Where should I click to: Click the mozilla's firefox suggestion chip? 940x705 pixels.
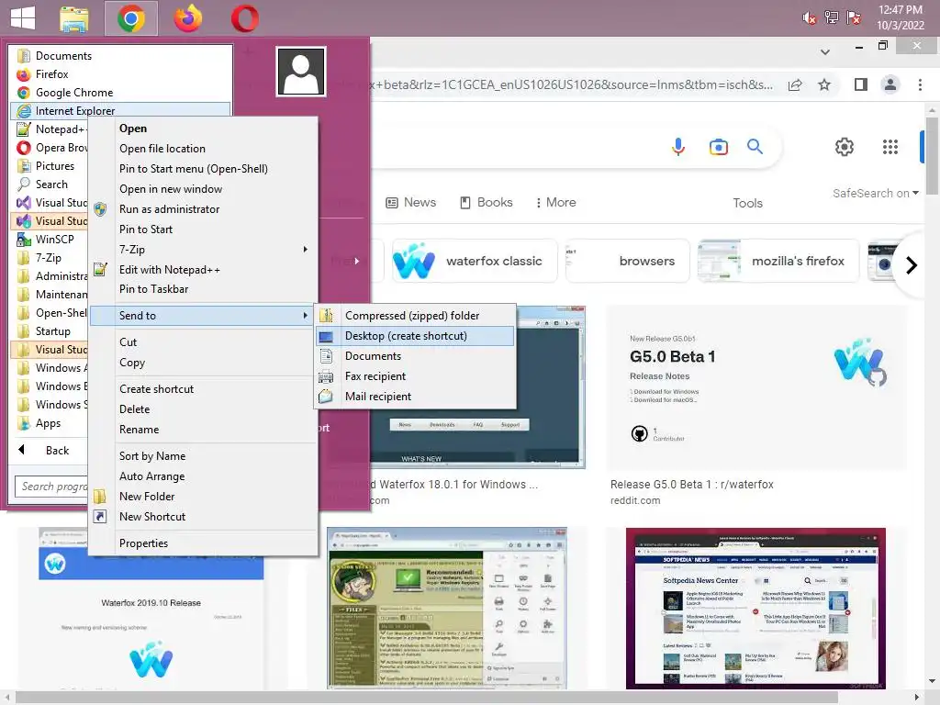point(778,261)
